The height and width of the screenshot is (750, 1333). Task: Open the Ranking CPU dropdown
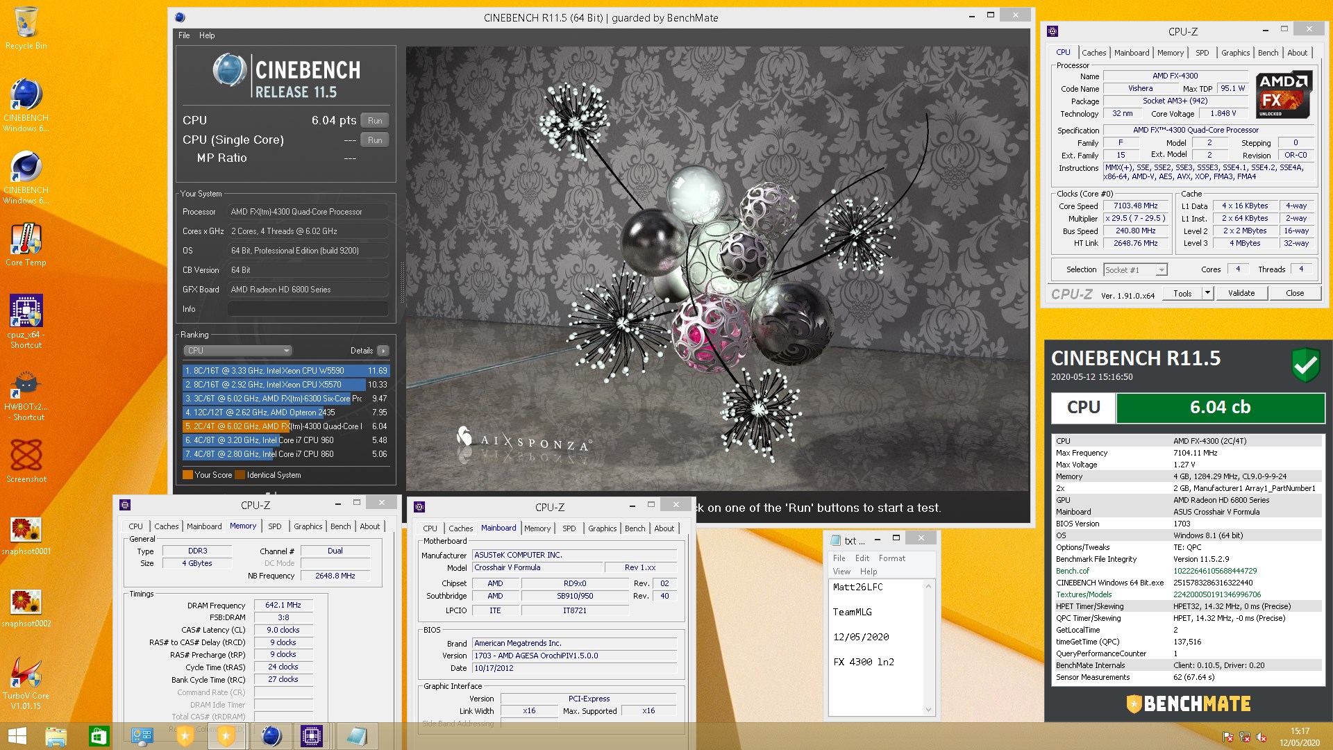[x=237, y=351]
